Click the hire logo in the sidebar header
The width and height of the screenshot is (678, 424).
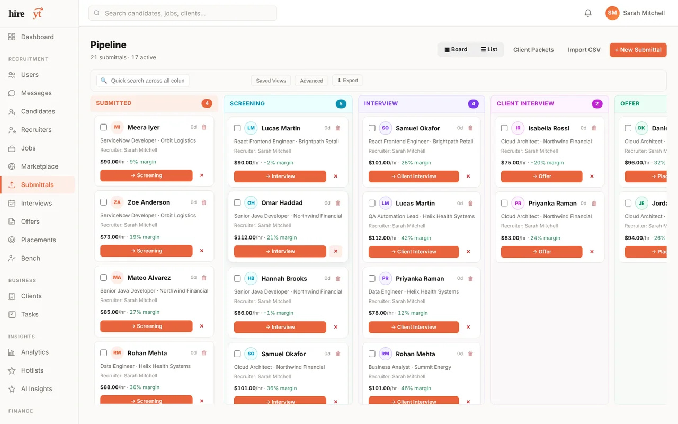tap(26, 13)
